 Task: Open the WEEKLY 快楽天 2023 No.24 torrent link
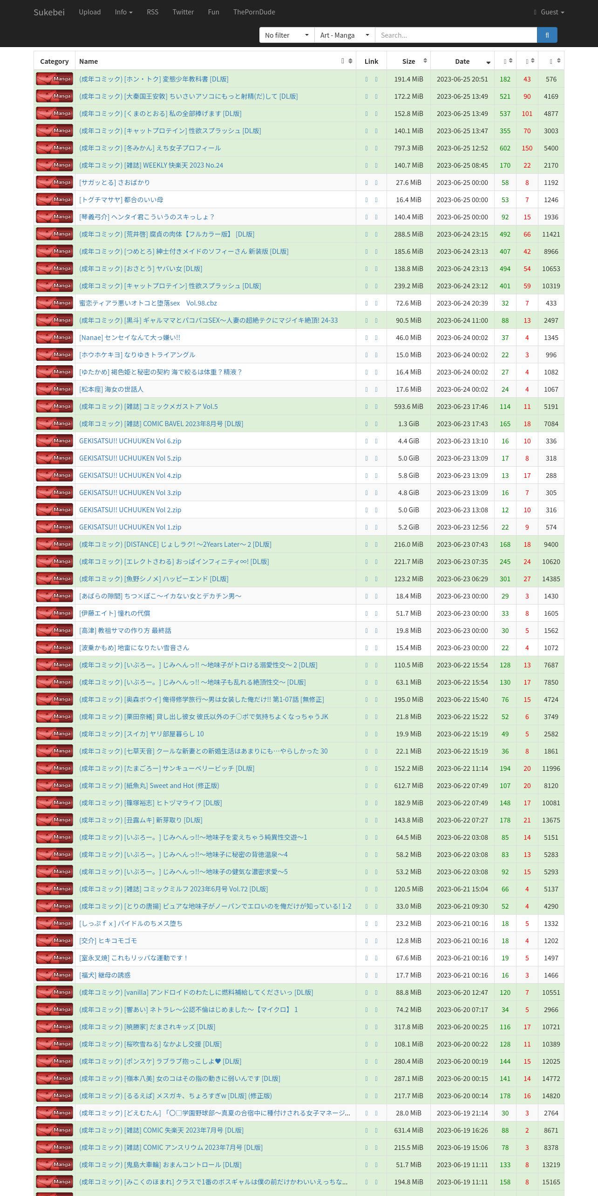click(x=151, y=165)
